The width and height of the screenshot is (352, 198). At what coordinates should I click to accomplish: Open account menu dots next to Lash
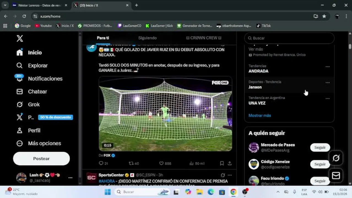tap(70, 178)
